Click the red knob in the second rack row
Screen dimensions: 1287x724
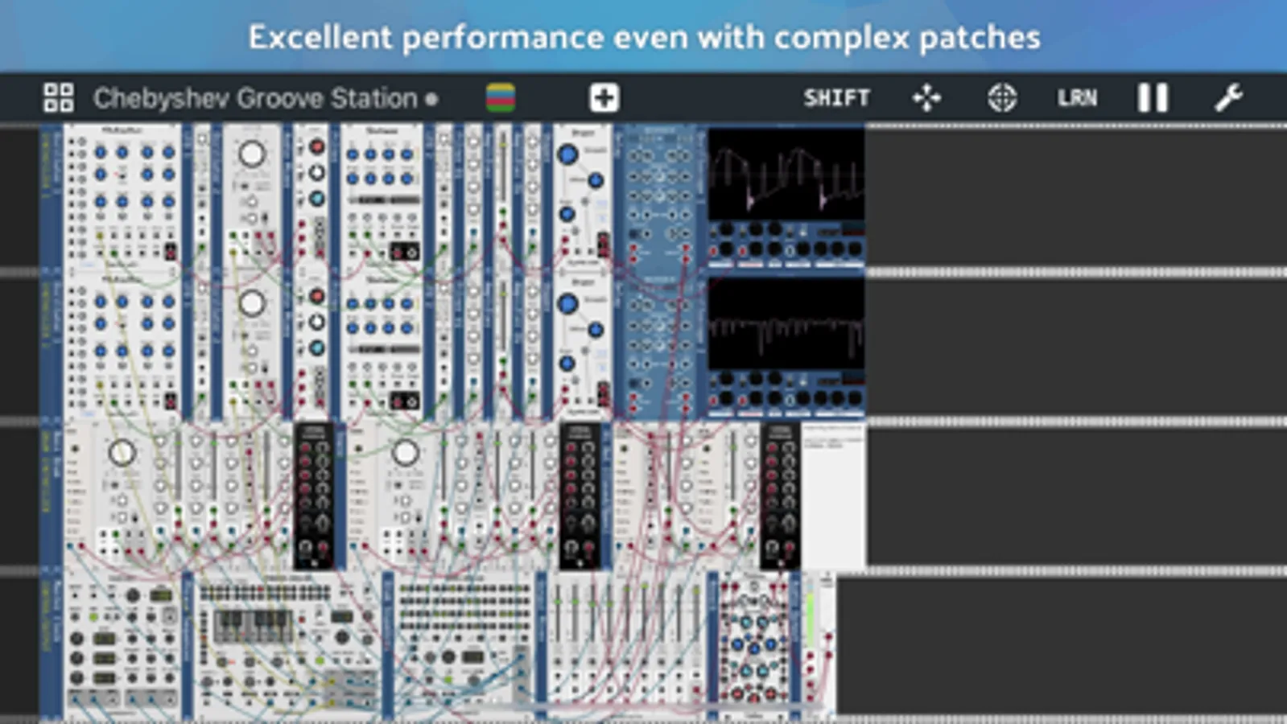coord(317,296)
